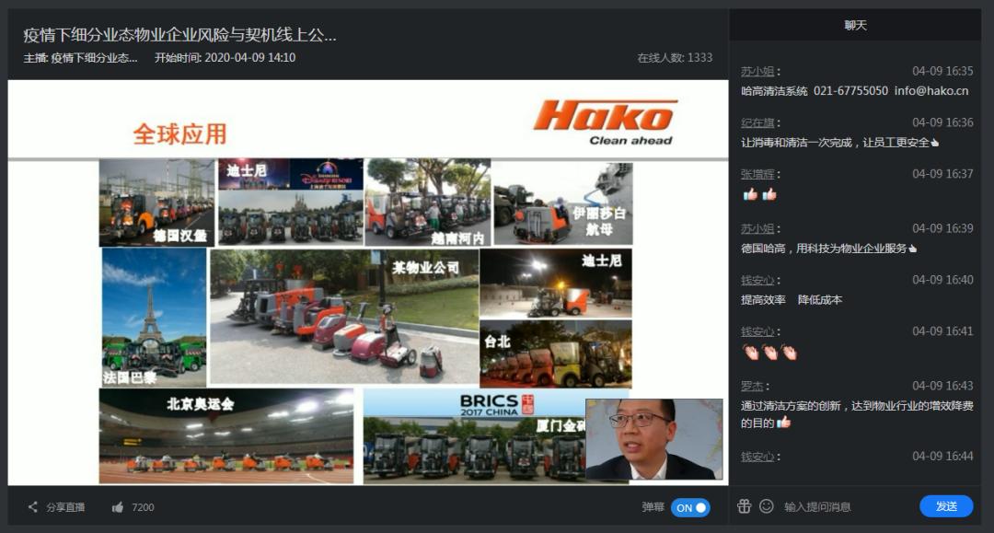Open the emoji picker smiley icon
Screen dimensions: 994x533
click(767, 505)
